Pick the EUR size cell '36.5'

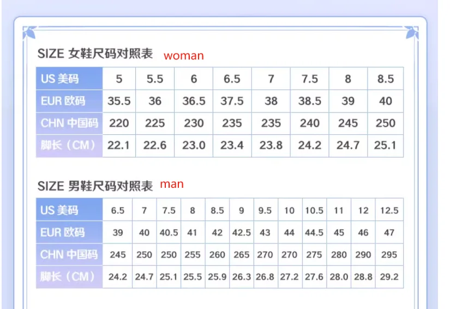coord(194,101)
